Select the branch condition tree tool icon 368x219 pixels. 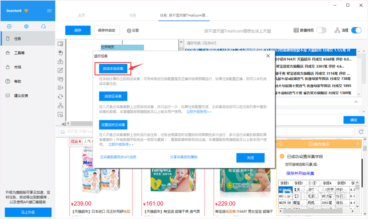point(60,105)
